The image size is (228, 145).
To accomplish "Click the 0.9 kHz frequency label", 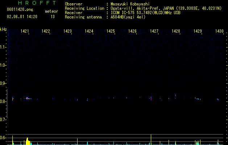I will point(3,83).
